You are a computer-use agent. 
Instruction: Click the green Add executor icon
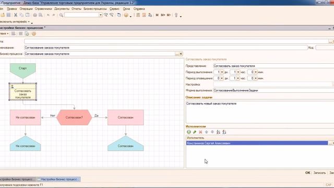pyautogui.click(x=189, y=132)
